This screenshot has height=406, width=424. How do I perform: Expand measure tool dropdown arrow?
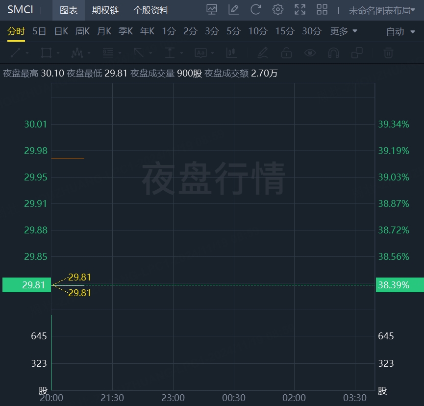(182, 53)
